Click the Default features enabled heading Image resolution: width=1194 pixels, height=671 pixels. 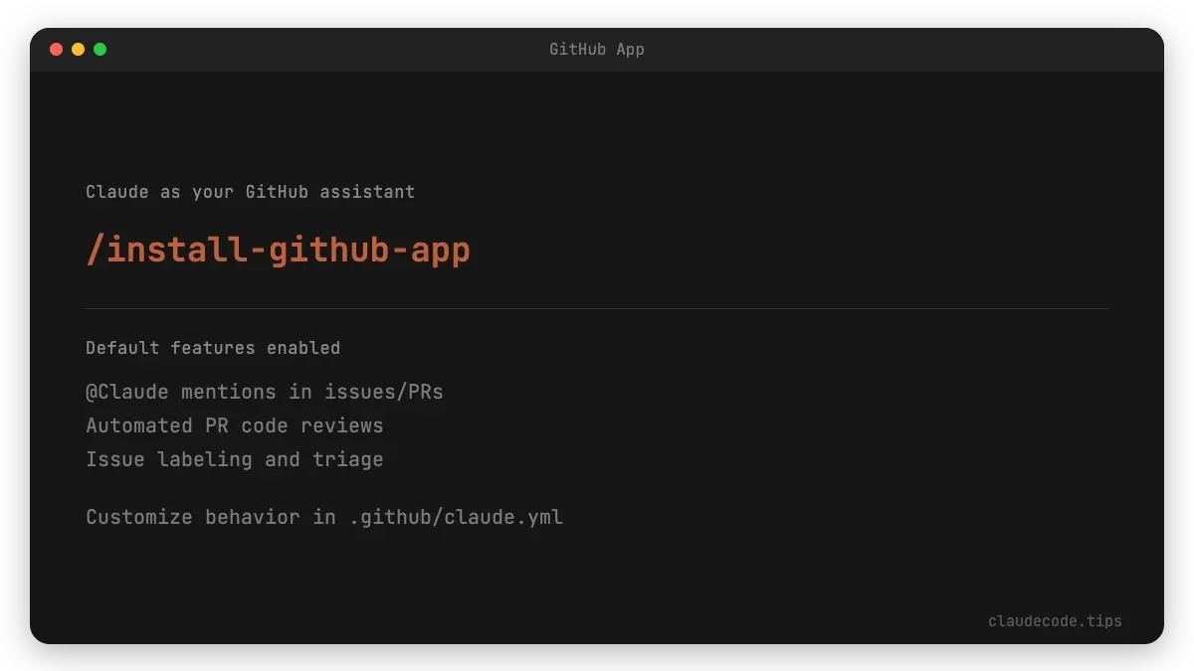pyautogui.click(x=213, y=348)
